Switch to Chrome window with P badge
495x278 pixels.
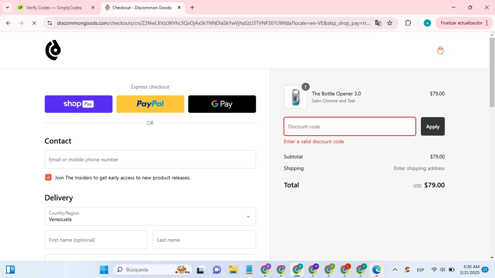click(265, 270)
